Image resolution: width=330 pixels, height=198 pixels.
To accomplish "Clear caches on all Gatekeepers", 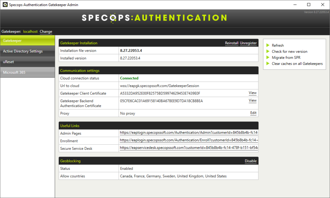I will pos(297,64).
